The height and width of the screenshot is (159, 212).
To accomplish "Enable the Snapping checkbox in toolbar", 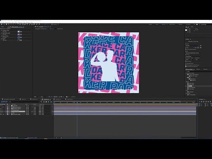I will click(52, 24).
